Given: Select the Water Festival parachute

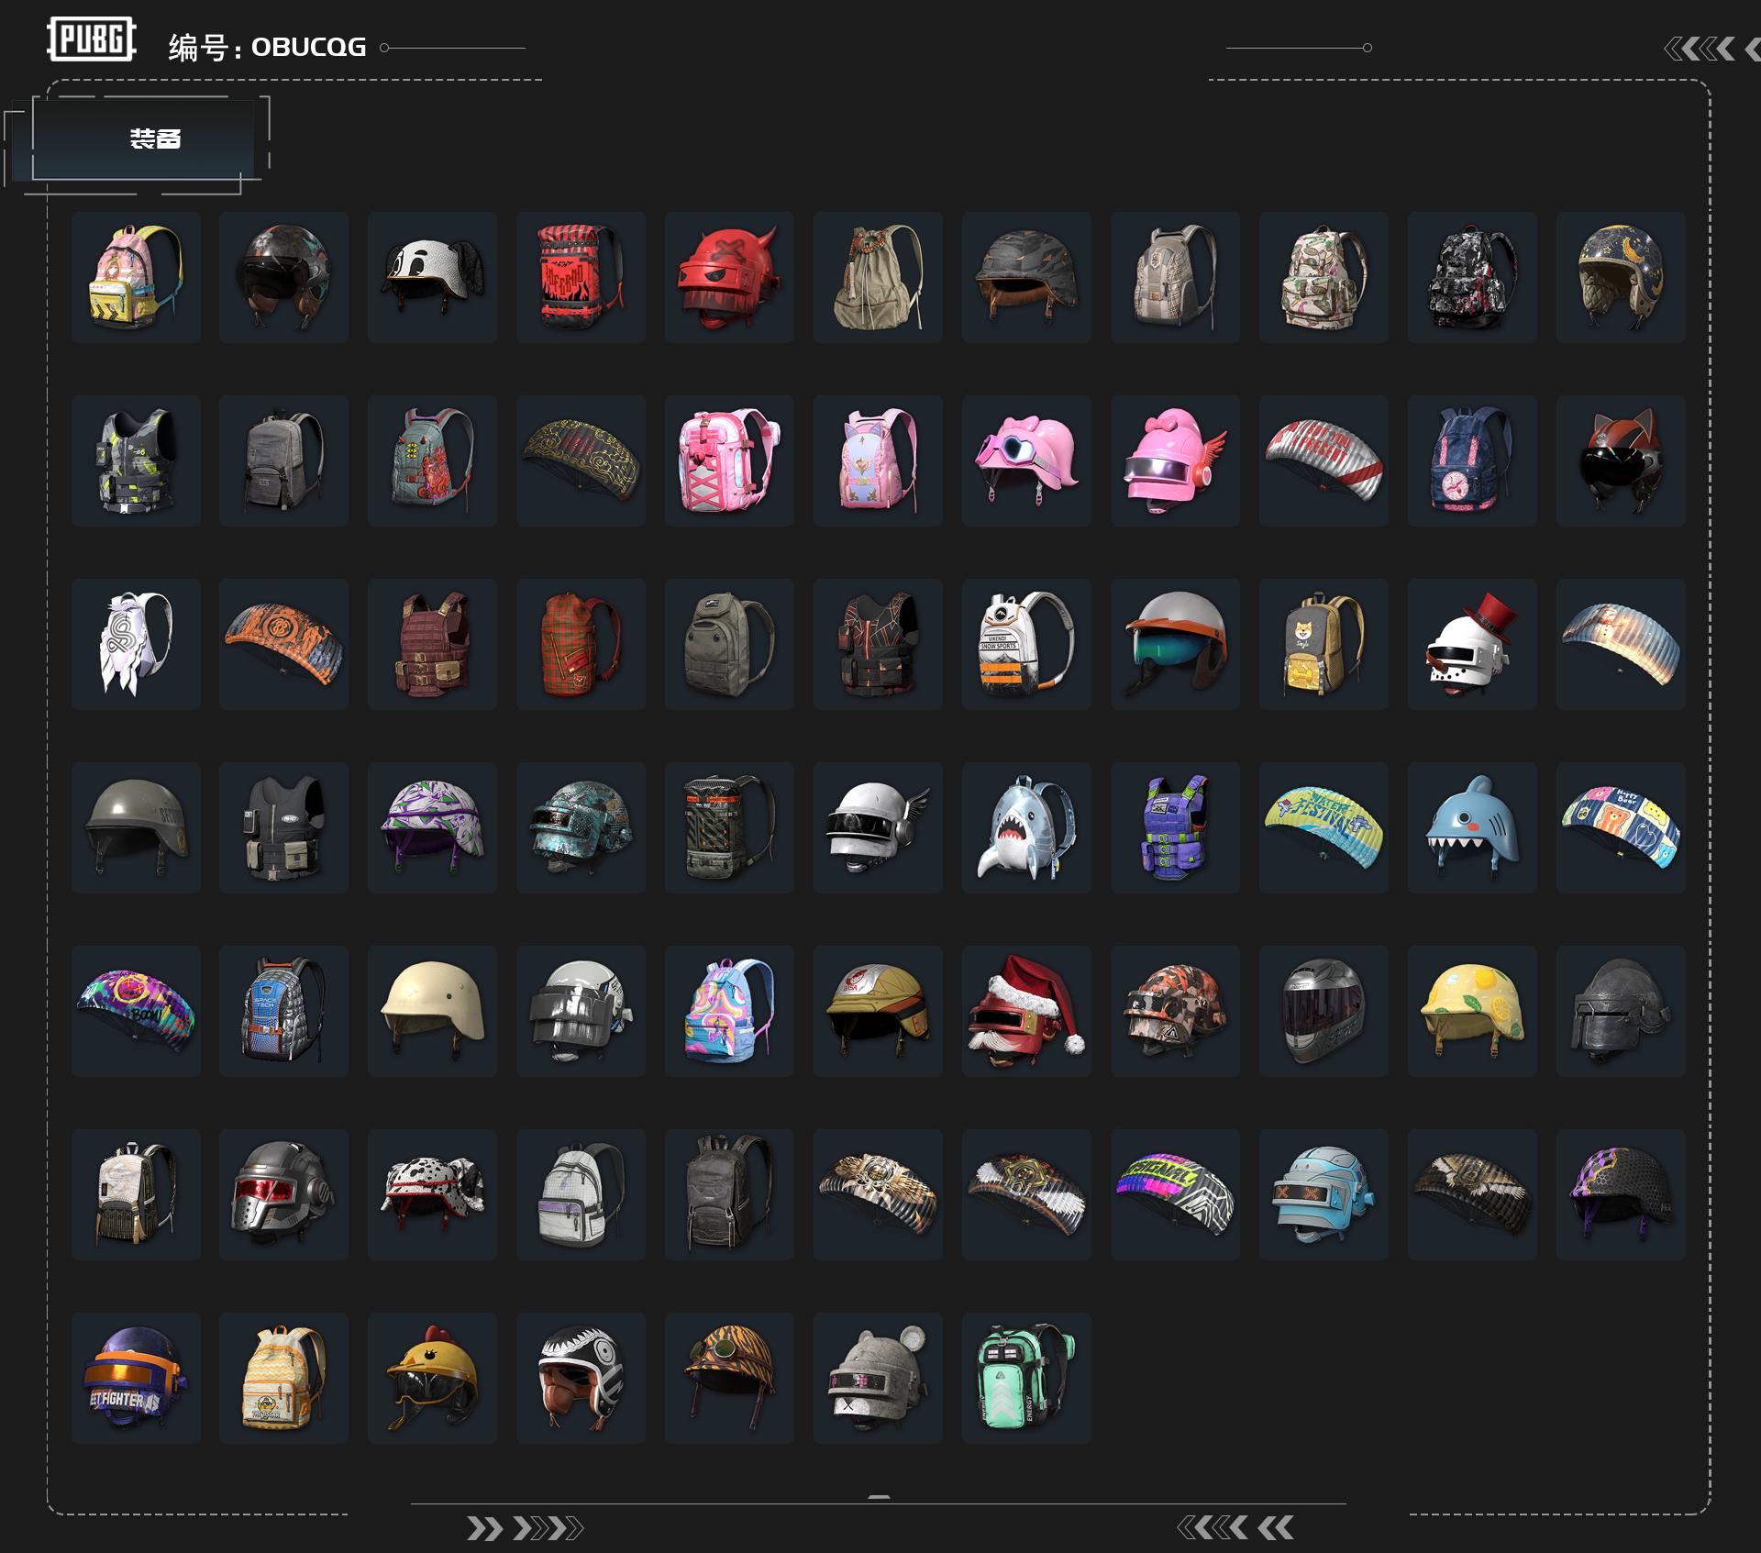Looking at the screenshot, I should click(x=1324, y=827).
